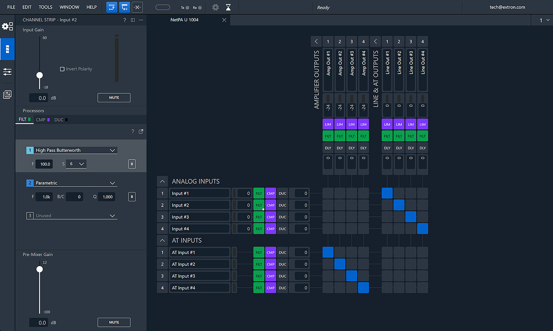553x331 pixels.
Task: Switch to the DUC processor tab
Action: click(61, 120)
